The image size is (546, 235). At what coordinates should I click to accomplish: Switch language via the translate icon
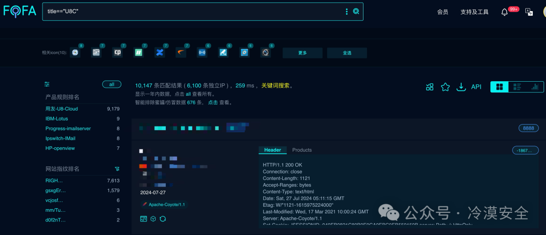pos(529,12)
